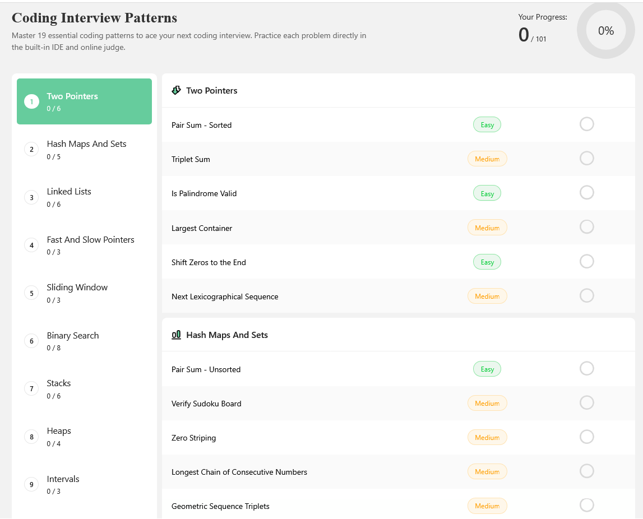
Task: Mark Pair Sum - Sorted as completed
Action: [x=586, y=124]
